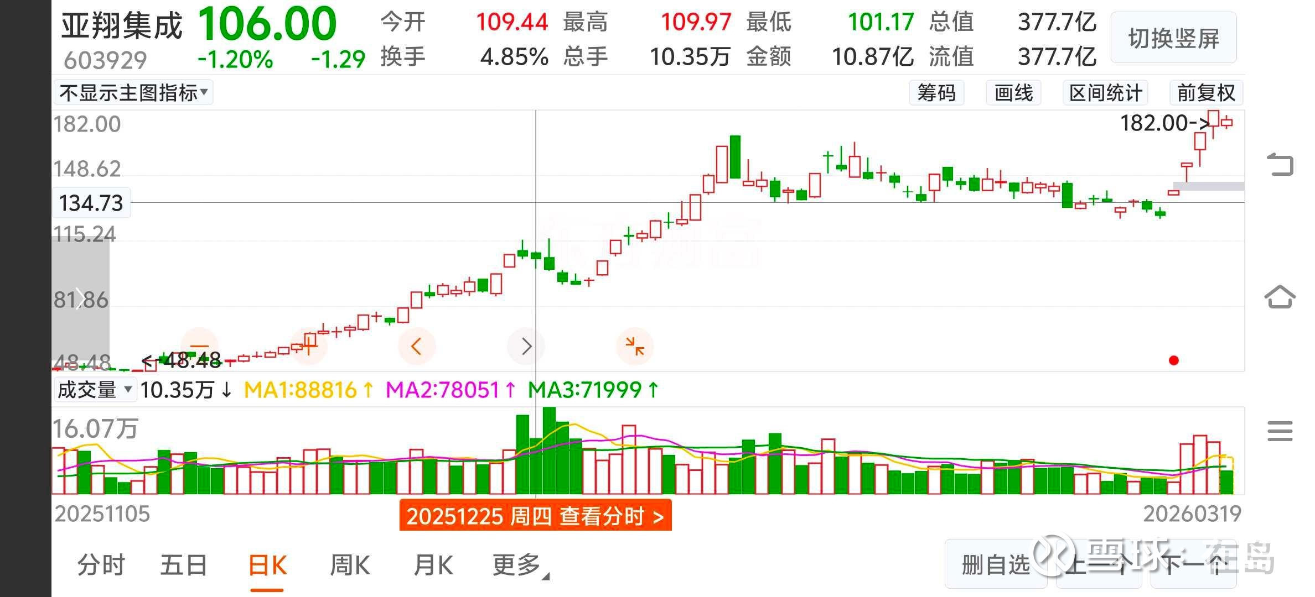This screenshot has height=597, width=1315.
Task: Toggle 前复权 price adjustment mode
Action: point(1206,92)
